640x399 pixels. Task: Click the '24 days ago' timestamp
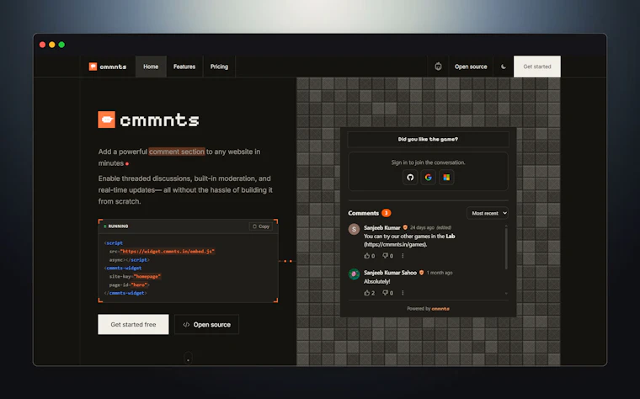coord(422,227)
